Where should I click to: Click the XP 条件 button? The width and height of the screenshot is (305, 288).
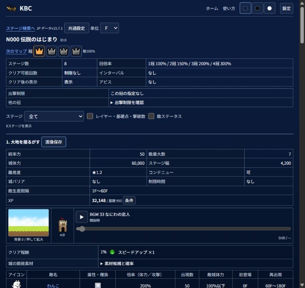click(129, 200)
